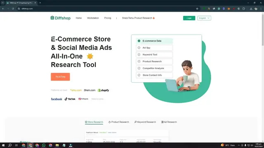Viewport: 264px width, 148px height.
Task: Click the Temu.com platform logo
Action: (76, 90)
